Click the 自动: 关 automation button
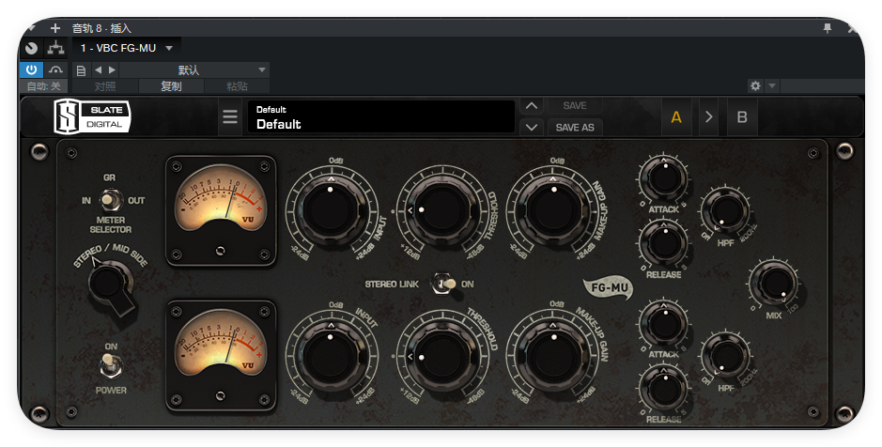 click(44, 86)
